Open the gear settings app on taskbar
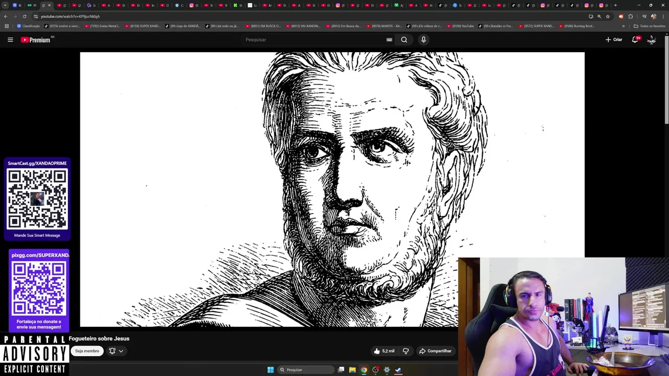The image size is (669, 376). click(x=387, y=370)
